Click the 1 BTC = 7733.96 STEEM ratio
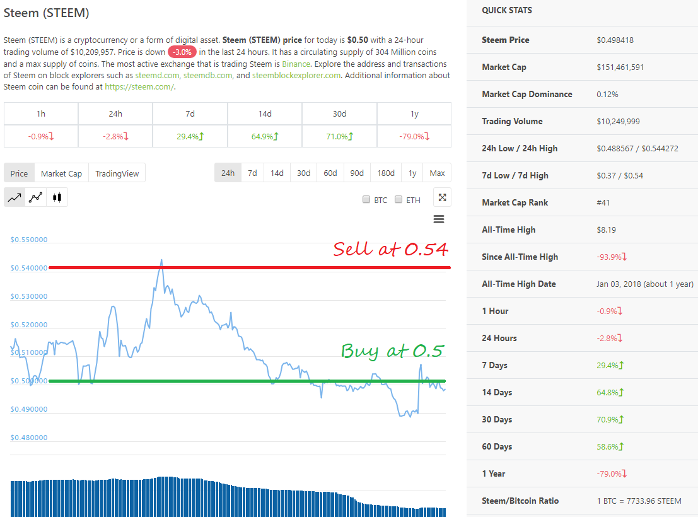 (639, 501)
